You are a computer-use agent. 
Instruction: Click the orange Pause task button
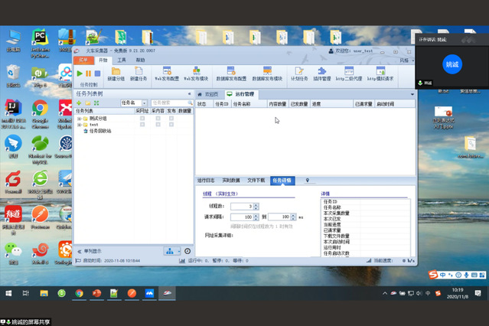[x=89, y=73]
